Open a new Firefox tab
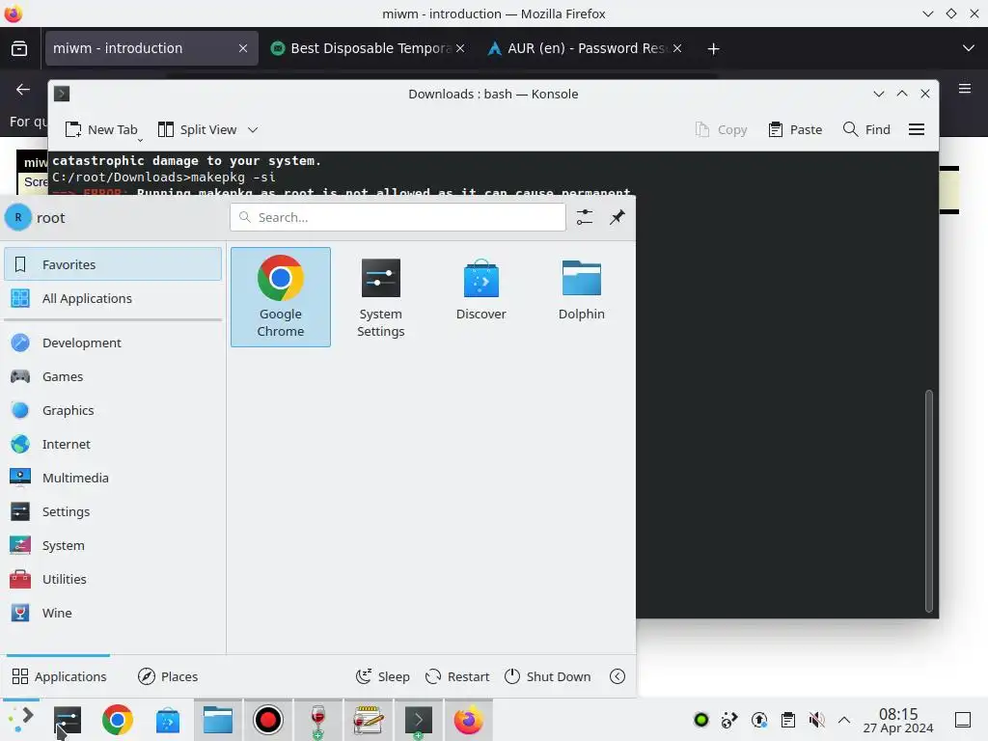Image resolution: width=988 pixels, height=741 pixels. [713, 48]
